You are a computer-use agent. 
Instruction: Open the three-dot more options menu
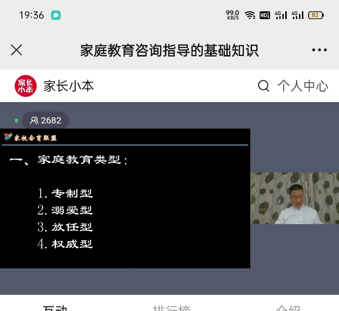tap(320, 50)
